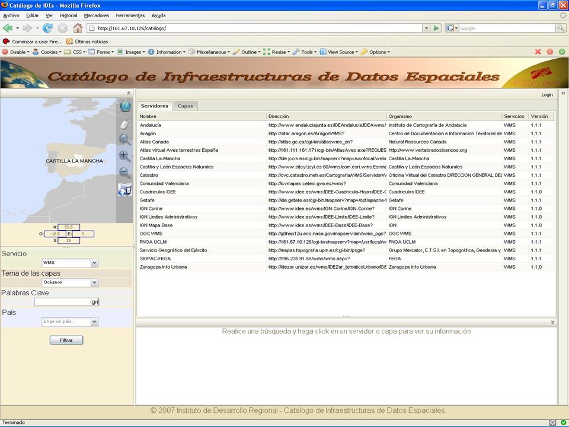Click the S coordinate field showing 26

pyautogui.click(x=69, y=240)
